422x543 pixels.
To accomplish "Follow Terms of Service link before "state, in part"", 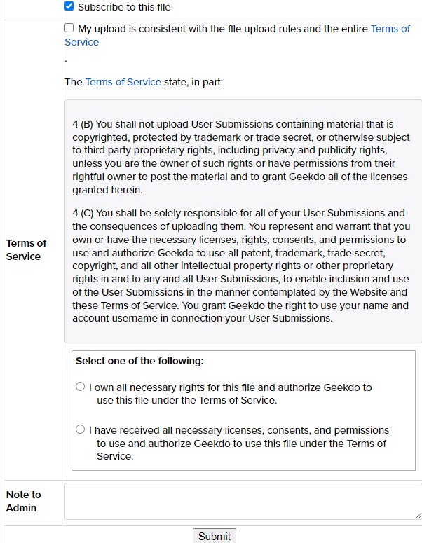I will (x=123, y=82).
